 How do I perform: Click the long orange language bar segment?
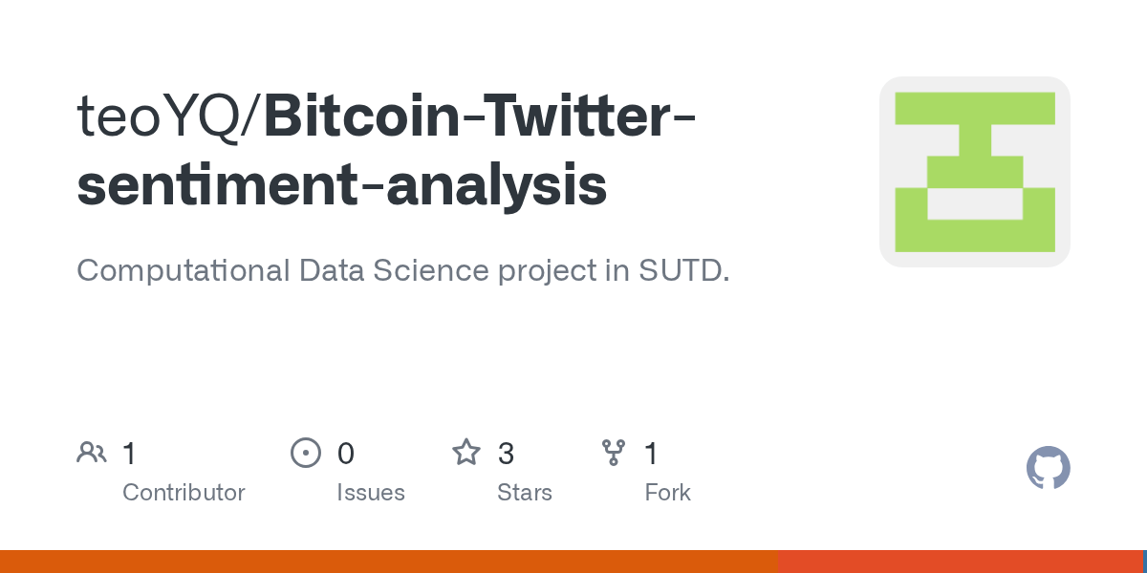[387, 562]
